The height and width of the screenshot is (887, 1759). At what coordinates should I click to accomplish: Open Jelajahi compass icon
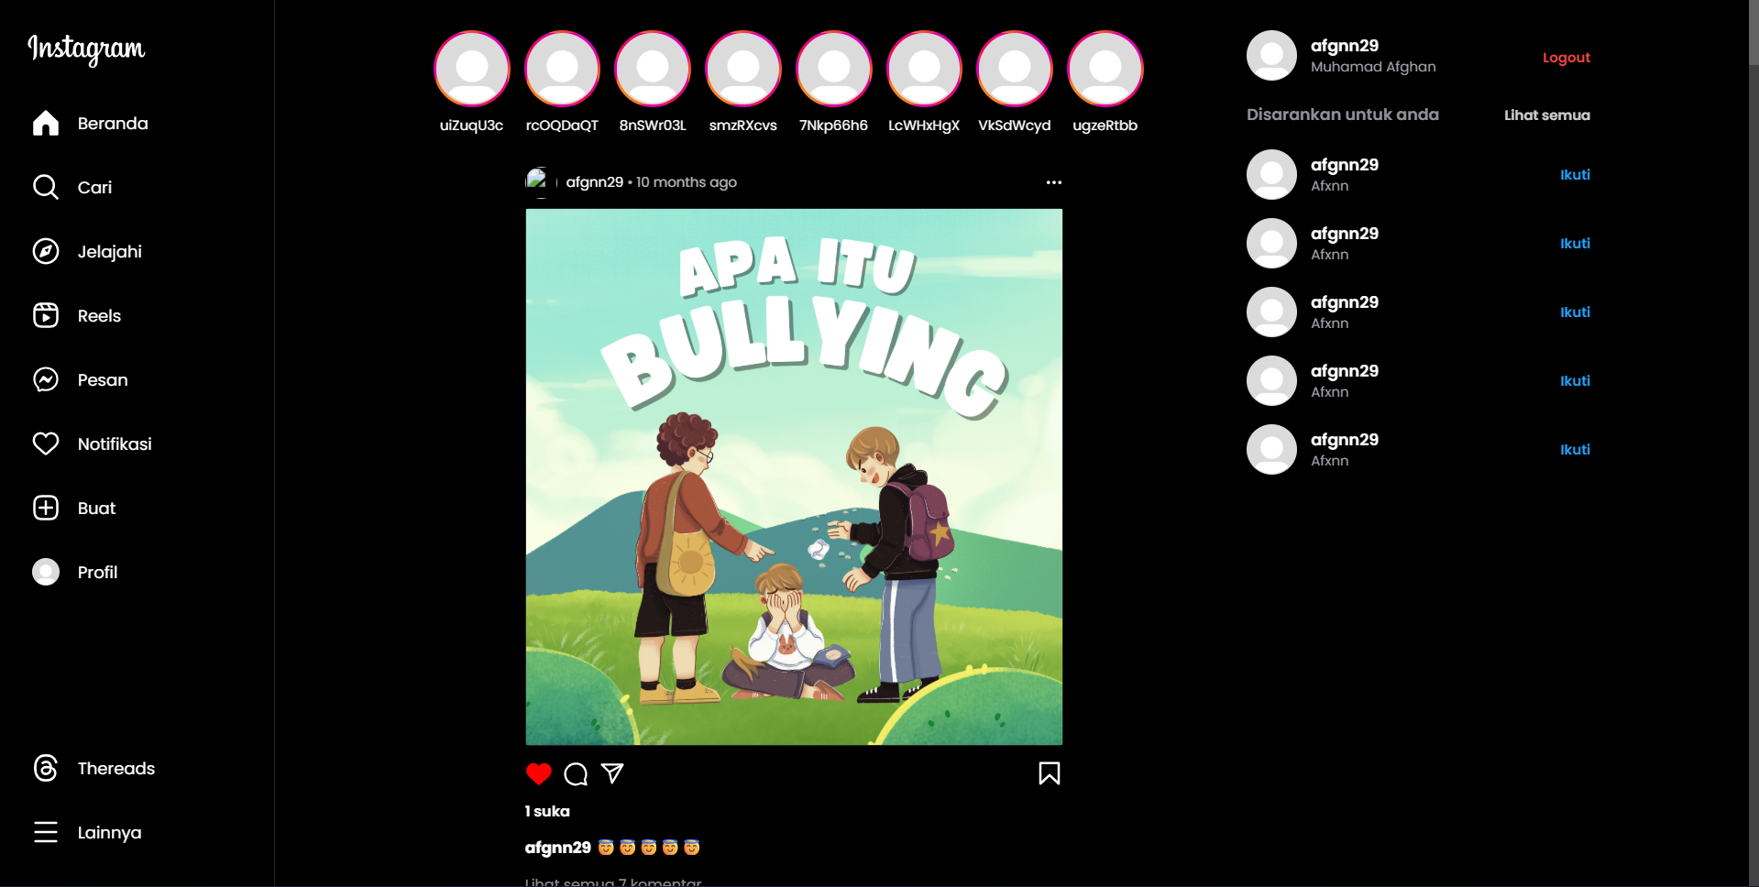click(46, 251)
